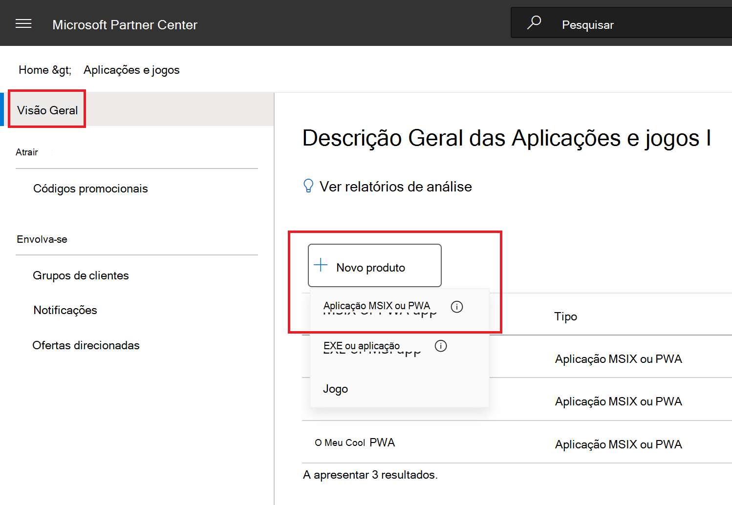Open the Novo produto dropdown button
732x505 pixels.
coord(375,265)
